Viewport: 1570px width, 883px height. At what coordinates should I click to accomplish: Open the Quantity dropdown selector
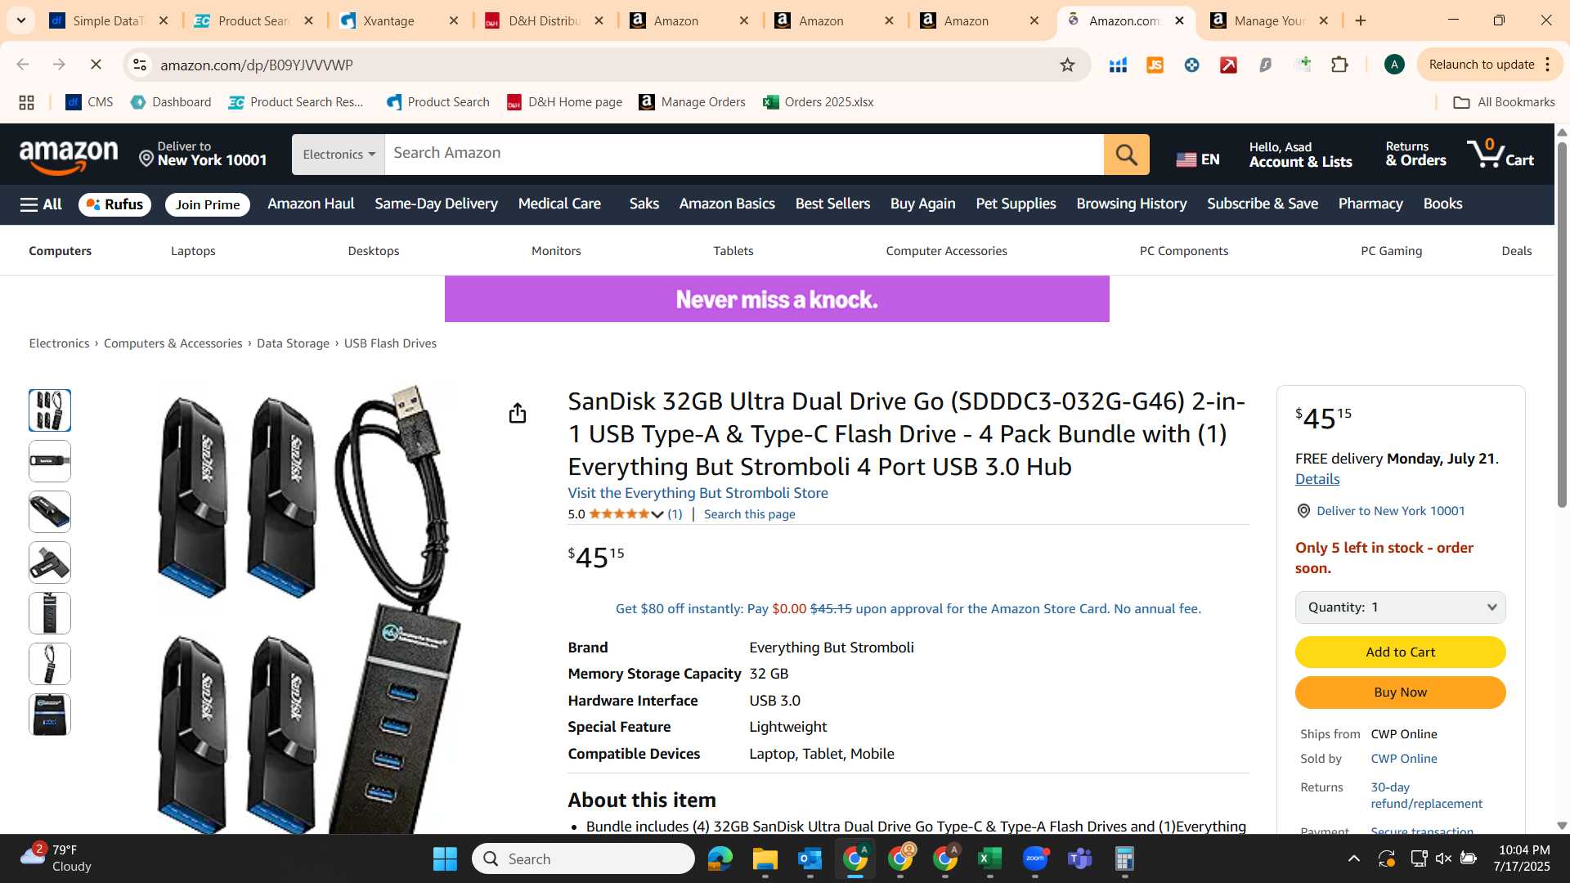tap(1400, 607)
